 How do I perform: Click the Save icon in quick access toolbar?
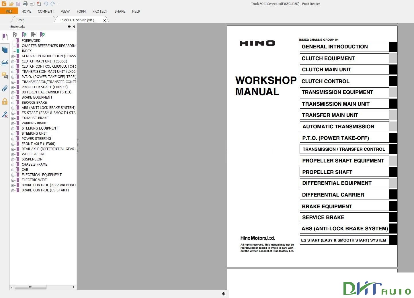tap(18, 4)
